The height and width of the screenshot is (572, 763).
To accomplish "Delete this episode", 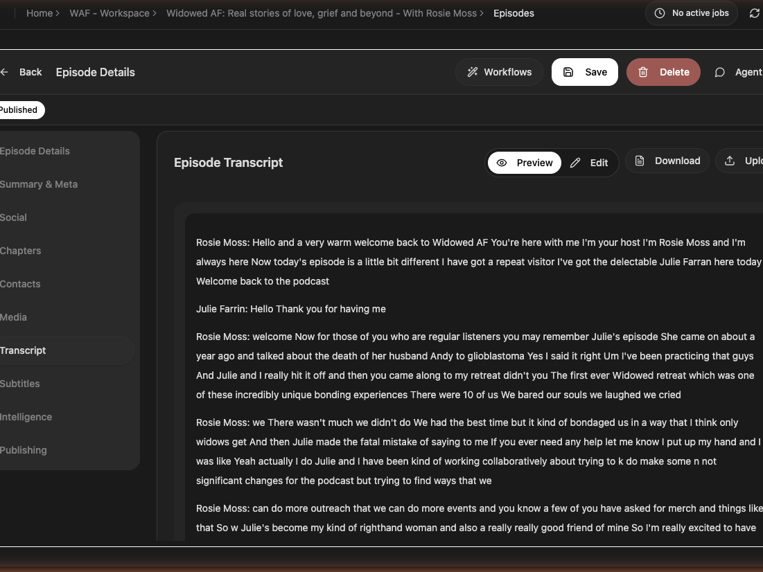I will (663, 72).
